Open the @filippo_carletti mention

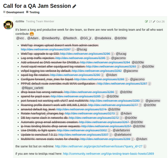tap(33, 88)
